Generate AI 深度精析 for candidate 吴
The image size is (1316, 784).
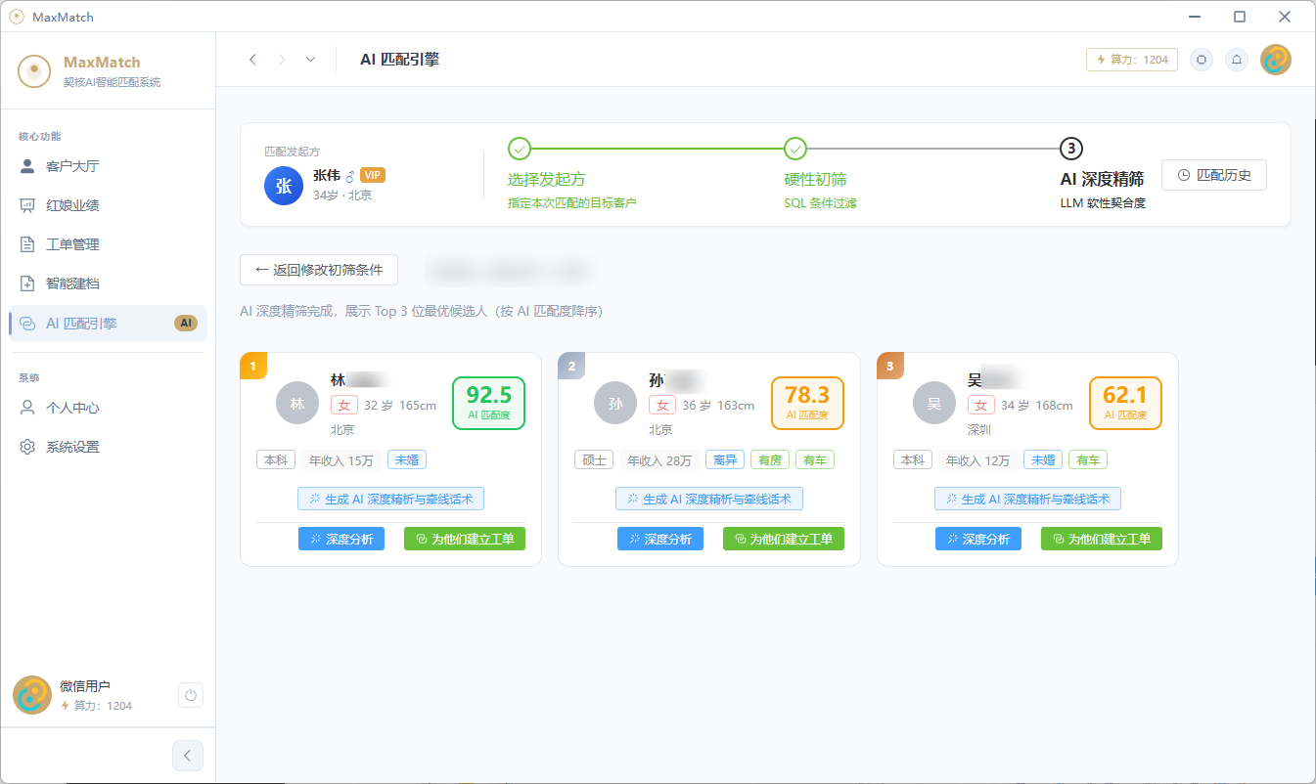(1028, 499)
